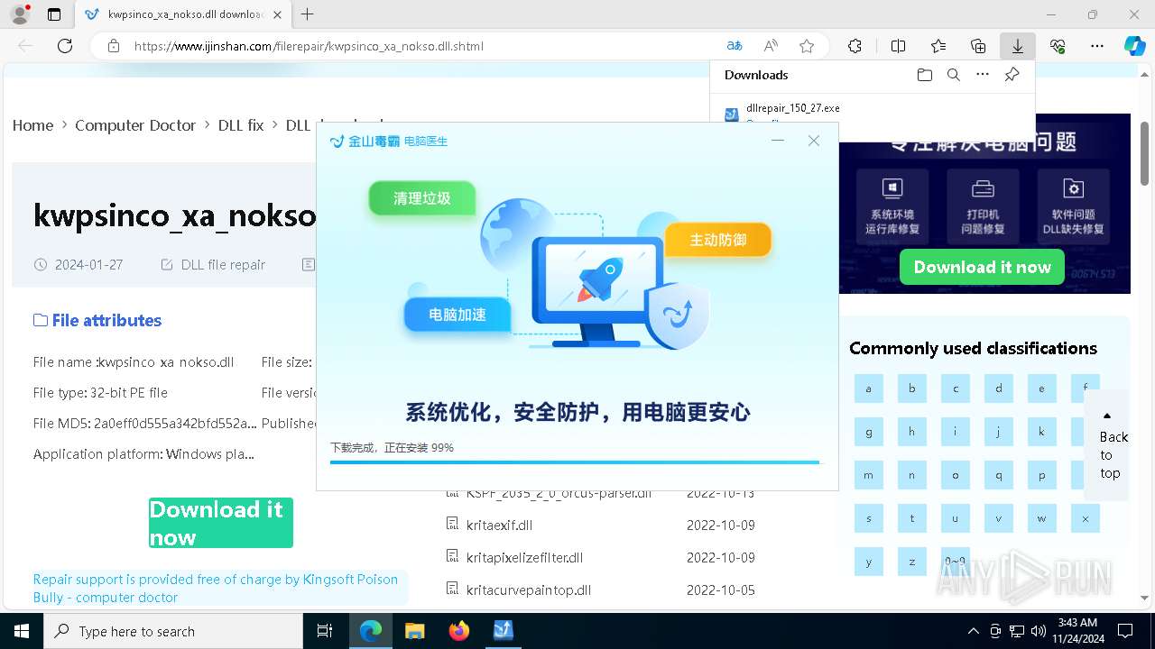Open the Windows Start menu
Screen dimensions: 1155x649
pos(22,631)
